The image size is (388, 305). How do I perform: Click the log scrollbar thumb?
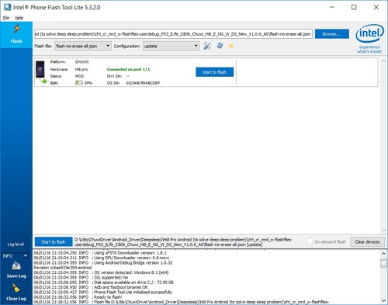(x=383, y=264)
